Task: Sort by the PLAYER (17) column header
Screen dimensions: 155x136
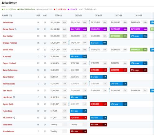Action: (7, 15)
